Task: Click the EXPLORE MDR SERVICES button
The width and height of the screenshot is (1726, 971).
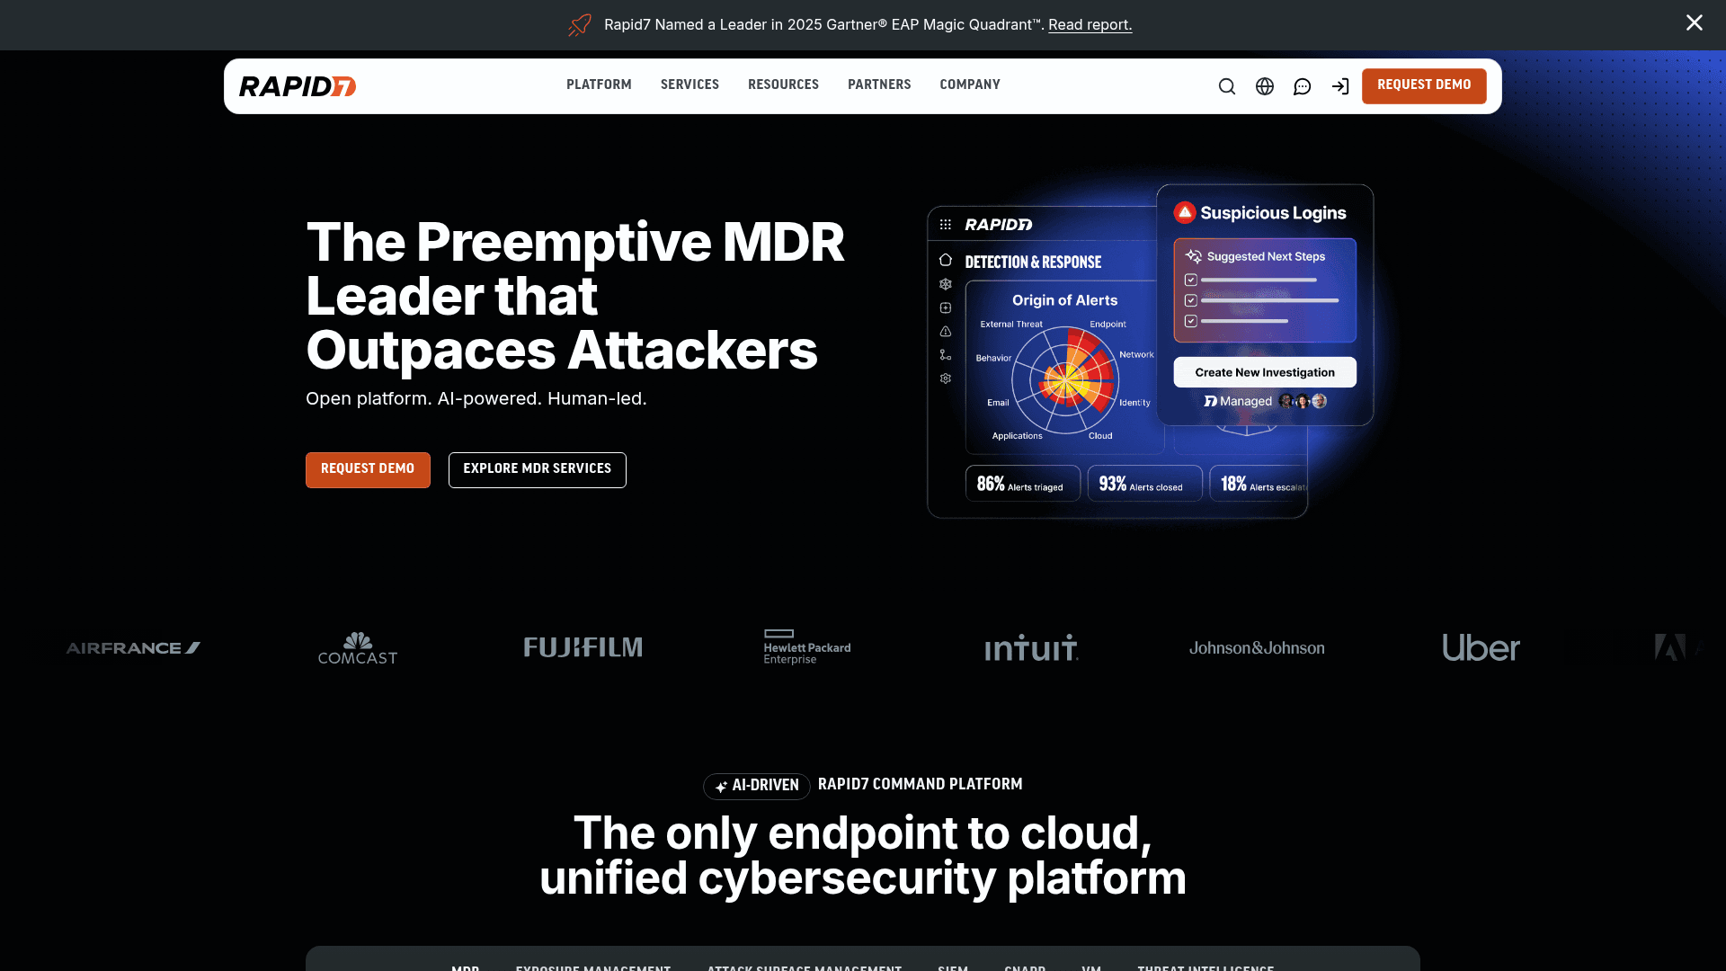Action: coord(537,469)
